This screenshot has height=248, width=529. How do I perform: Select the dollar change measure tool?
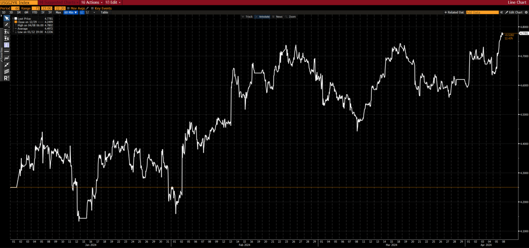[x=7, y=38]
